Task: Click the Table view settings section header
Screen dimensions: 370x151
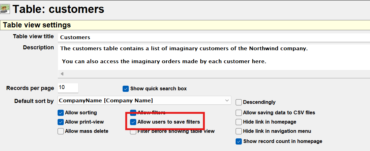Action: tap(37, 25)
